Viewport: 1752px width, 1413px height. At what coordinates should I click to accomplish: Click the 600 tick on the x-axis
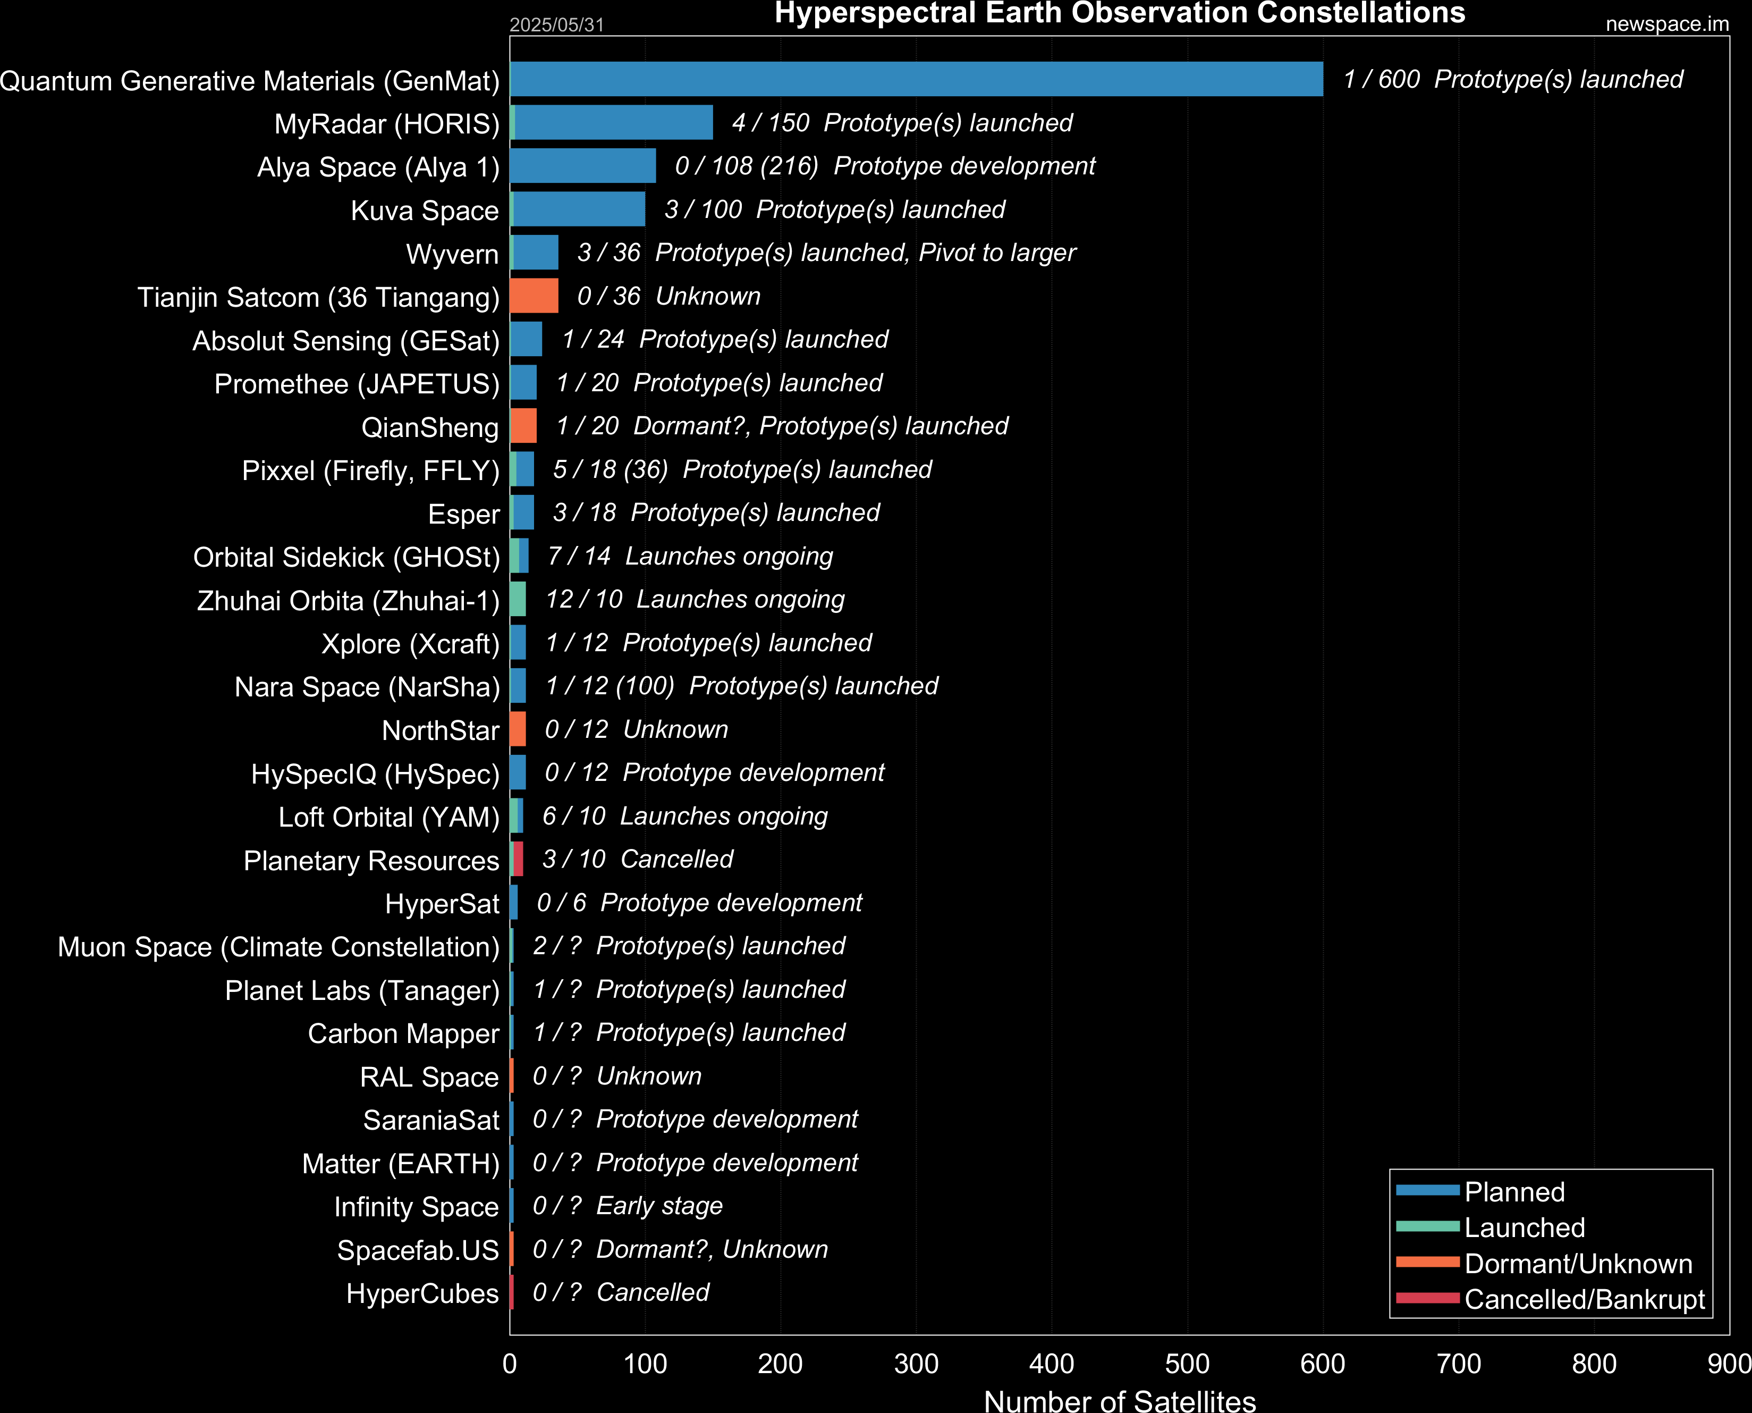point(1322,1364)
